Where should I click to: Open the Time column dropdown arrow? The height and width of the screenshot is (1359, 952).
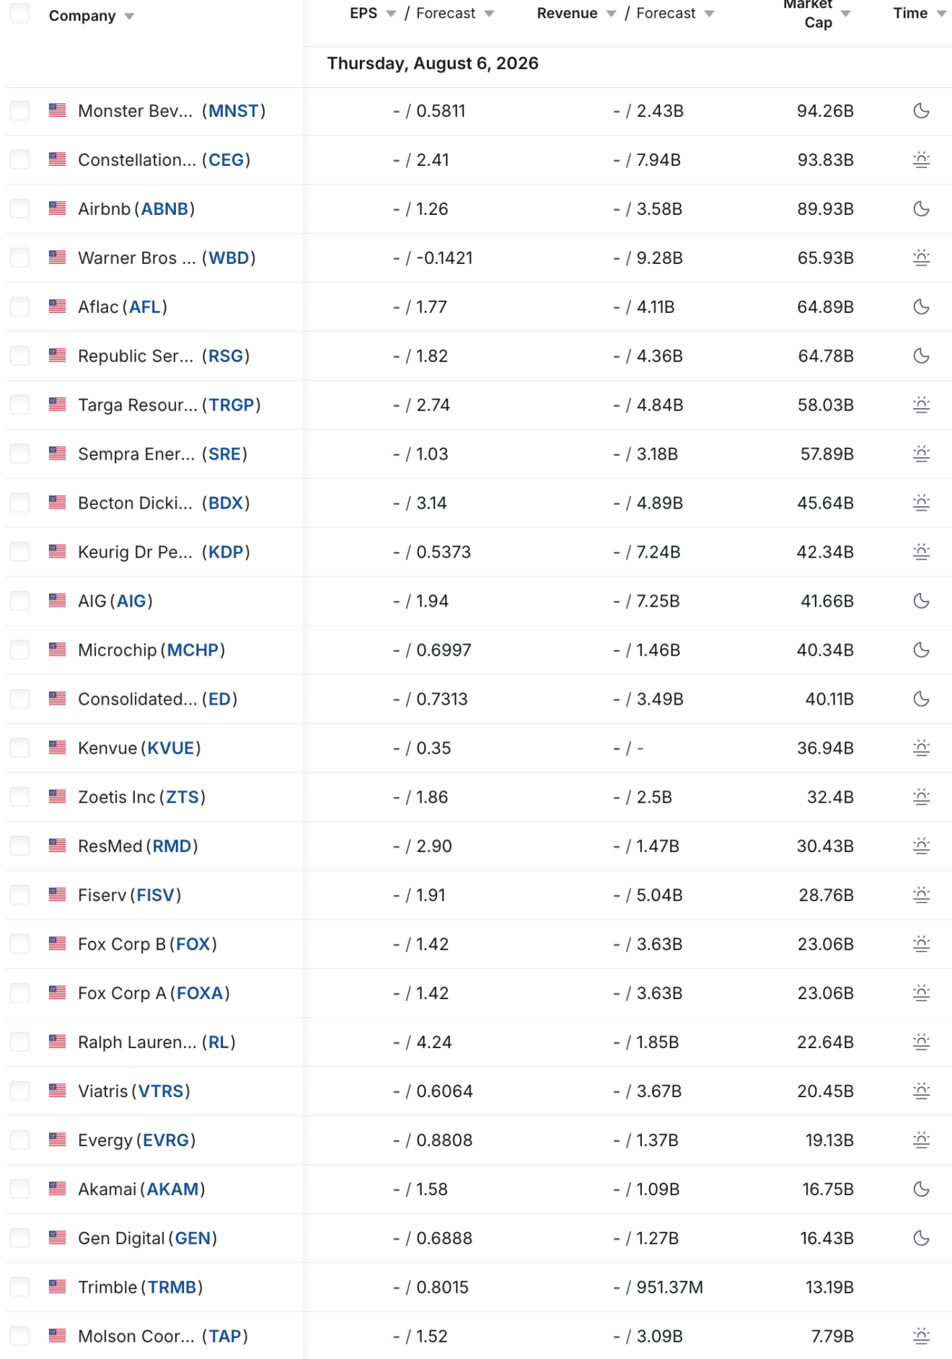pyautogui.click(x=941, y=14)
